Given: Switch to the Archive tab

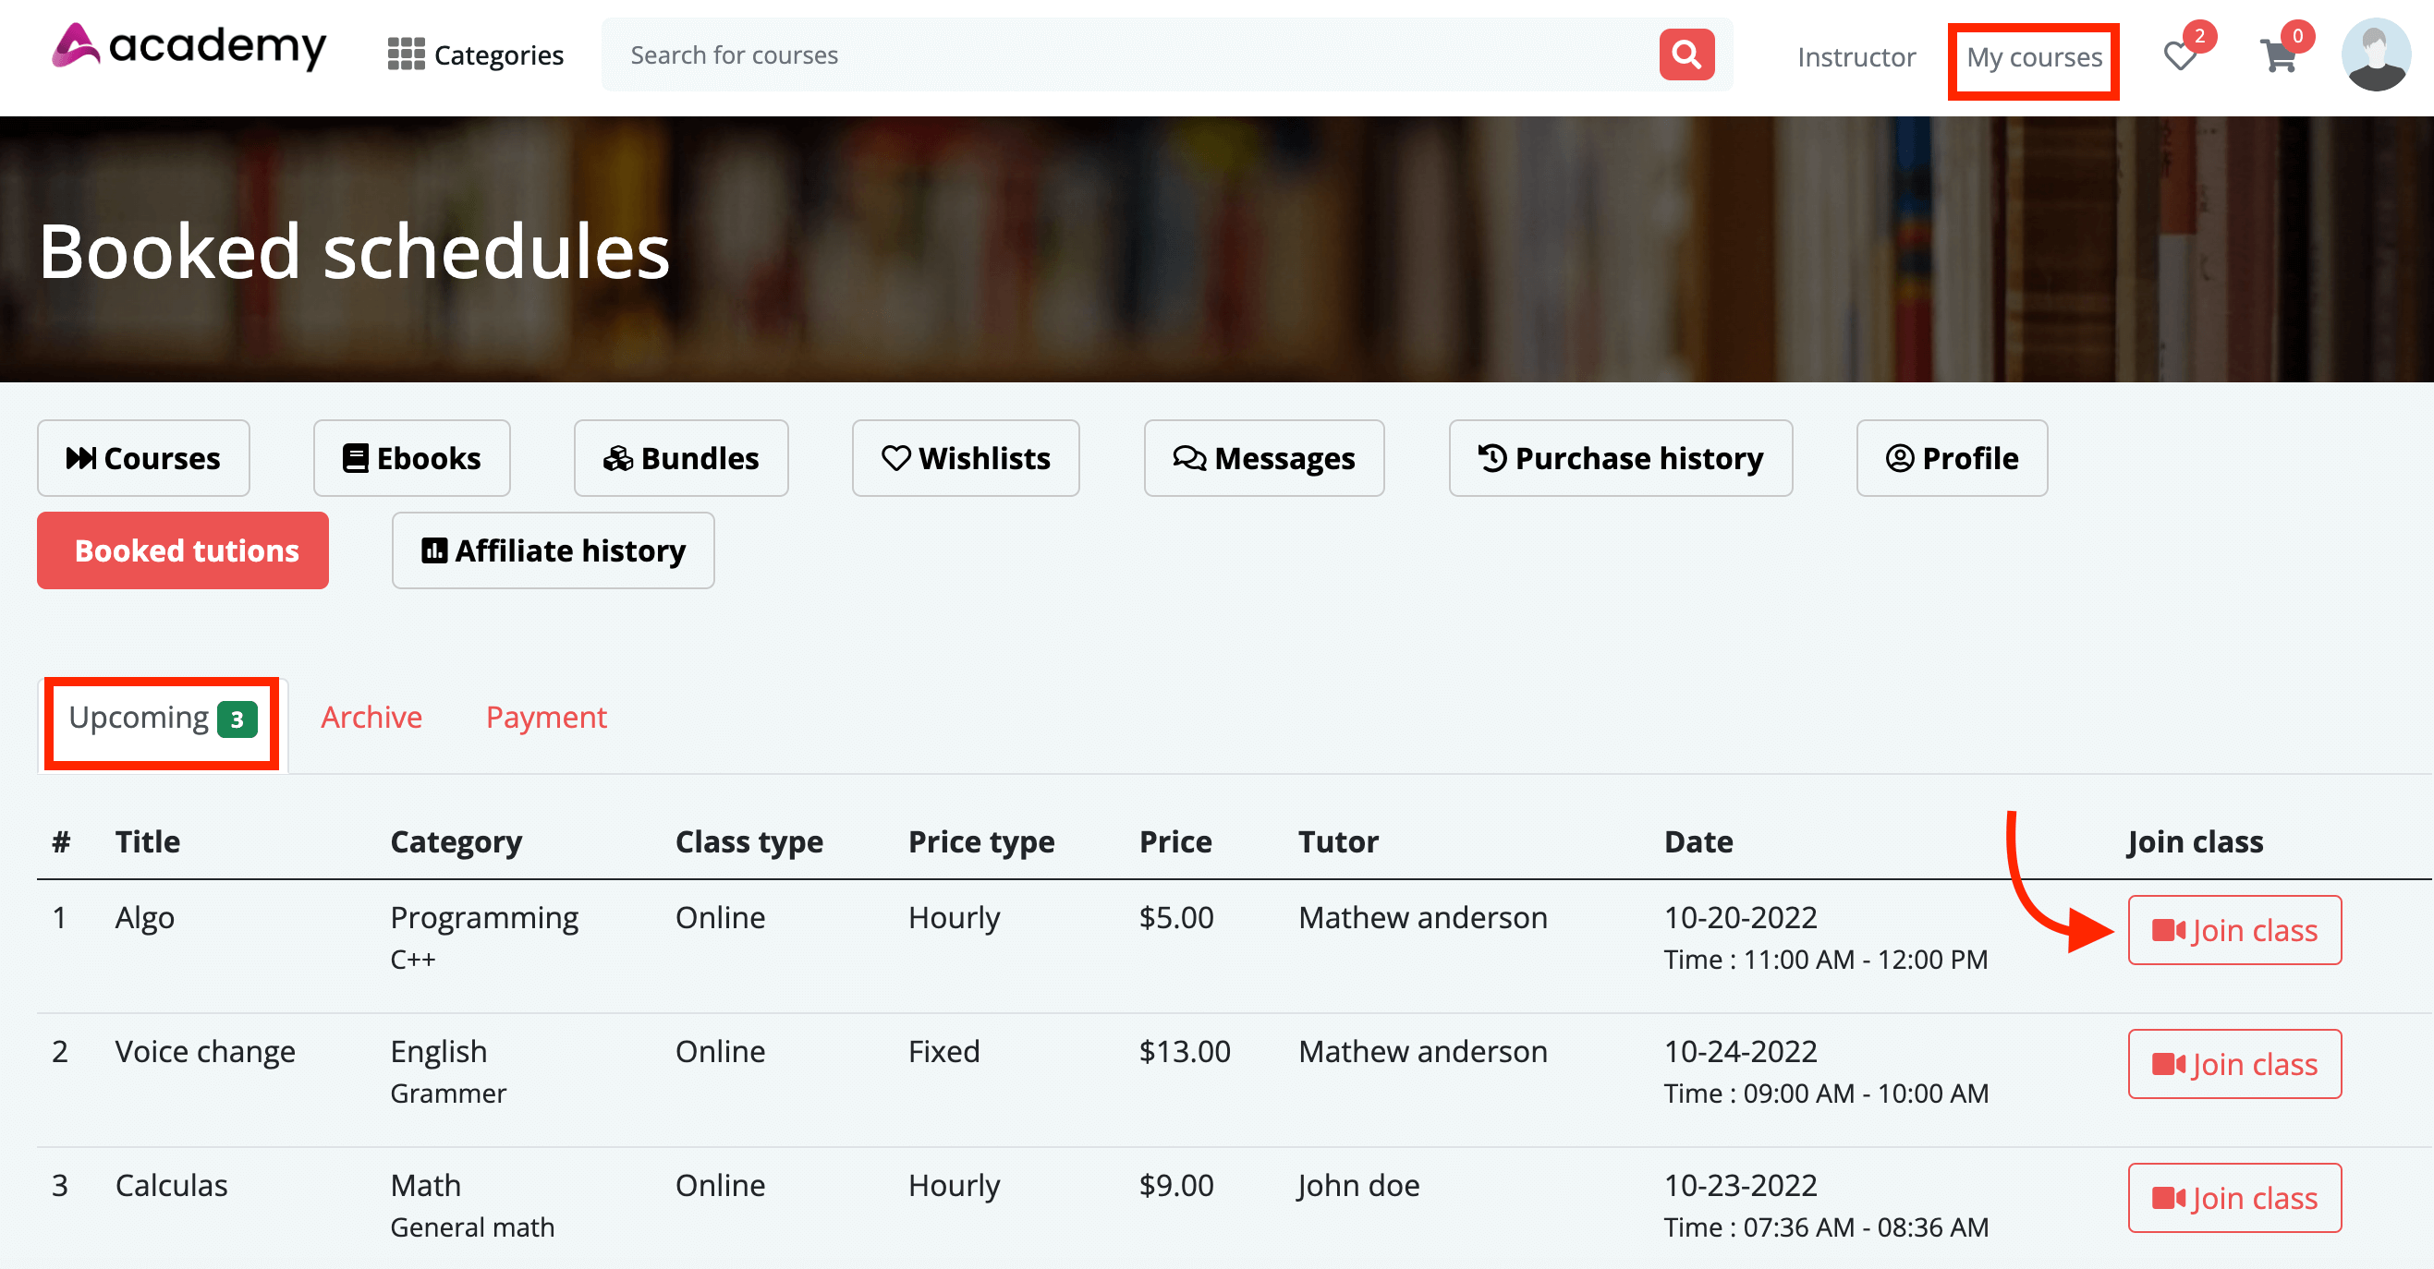Looking at the screenshot, I should click(x=371, y=717).
